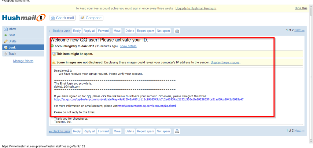Click the 'daiviet11@hush.com' text

pos(67,87)
